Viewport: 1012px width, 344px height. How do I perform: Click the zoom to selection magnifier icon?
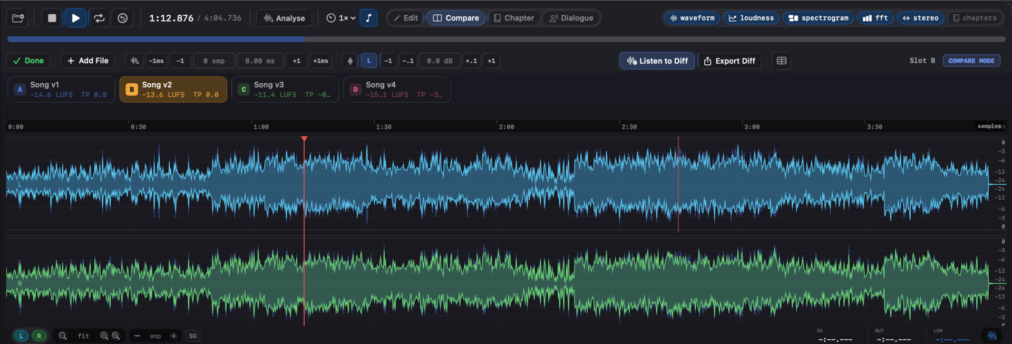[116, 336]
